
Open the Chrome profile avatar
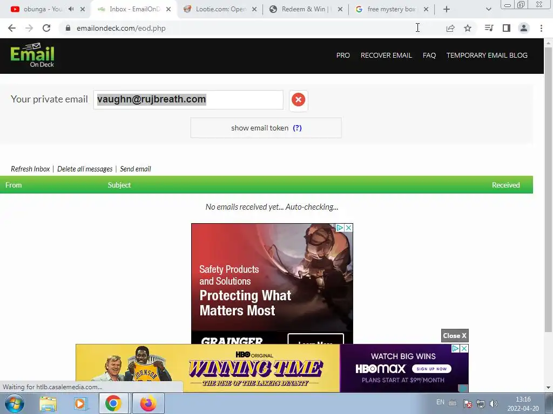click(x=524, y=28)
